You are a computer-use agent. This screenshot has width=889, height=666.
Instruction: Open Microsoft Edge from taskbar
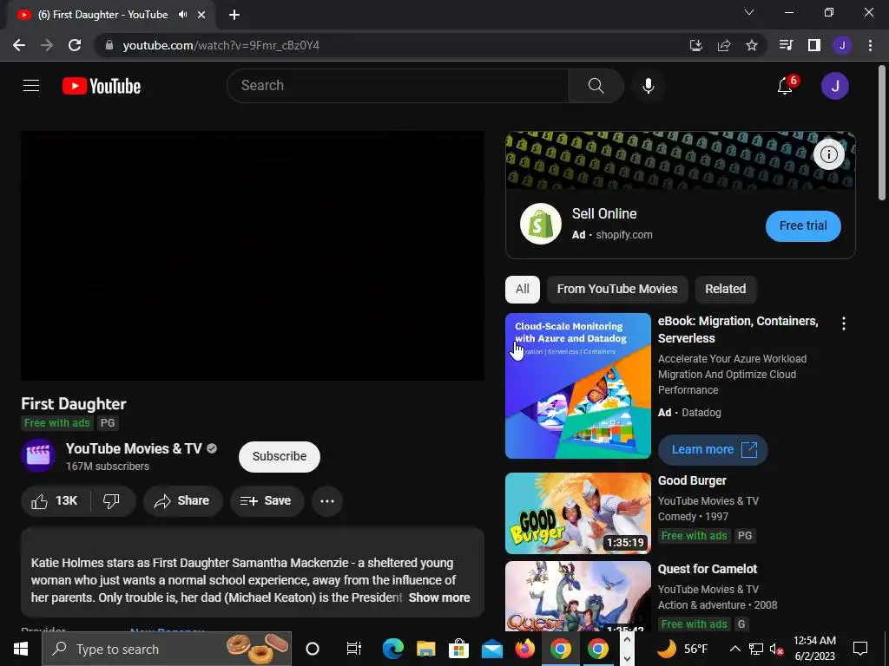[x=393, y=649]
